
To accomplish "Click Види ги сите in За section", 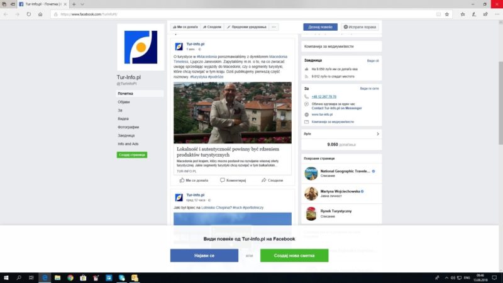I will (369, 89).
